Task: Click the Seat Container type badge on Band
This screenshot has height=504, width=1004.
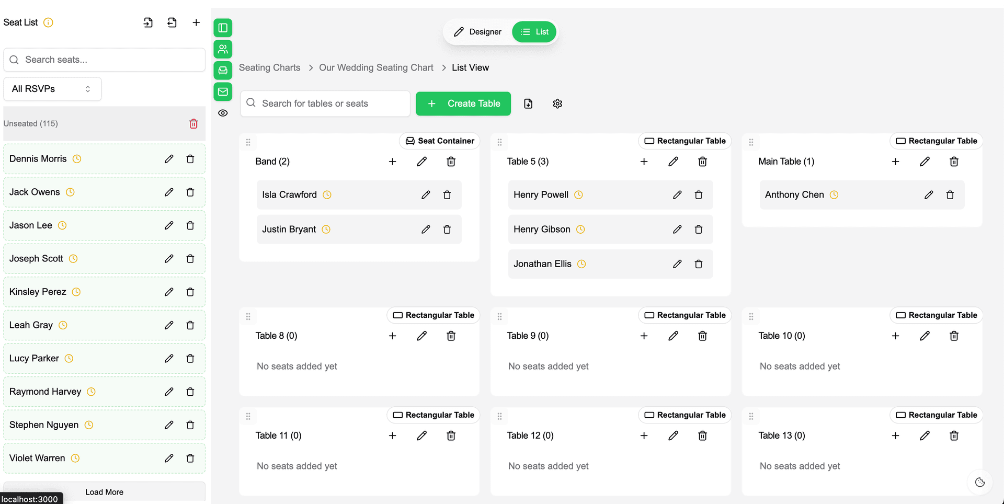Action: tap(440, 141)
